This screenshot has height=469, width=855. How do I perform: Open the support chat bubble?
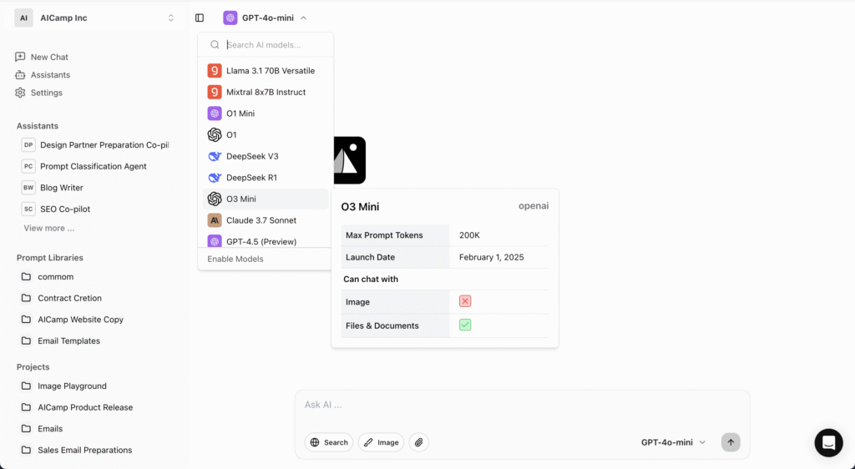pyautogui.click(x=828, y=442)
